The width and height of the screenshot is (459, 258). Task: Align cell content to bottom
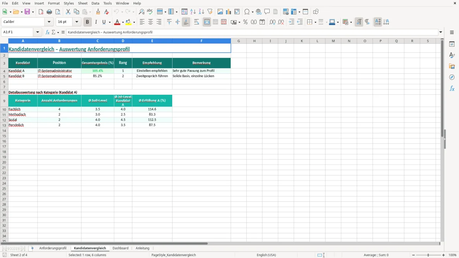pyautogui.click(x=186, y=22)
